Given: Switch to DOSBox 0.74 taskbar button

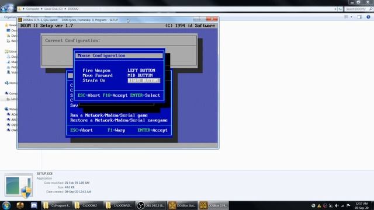Looking at the screenshot, I should click(x=213, y=205).
